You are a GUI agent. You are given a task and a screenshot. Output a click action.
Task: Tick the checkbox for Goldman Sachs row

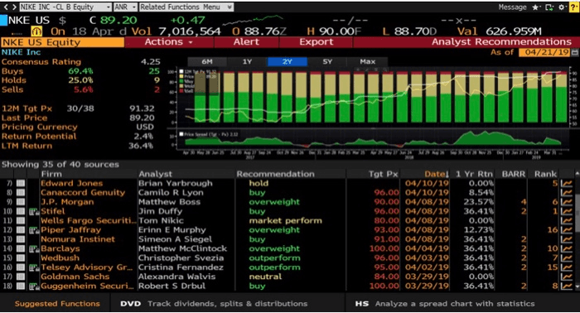tap(21, 277)
